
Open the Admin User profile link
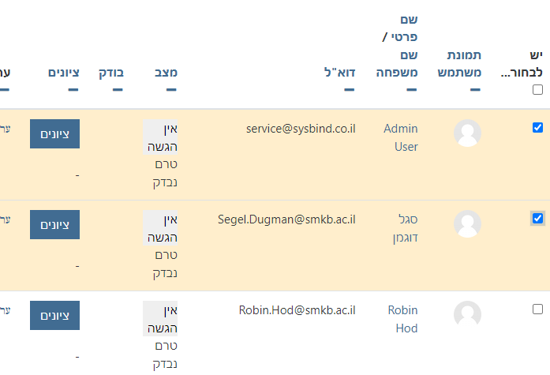click(400, 137)
